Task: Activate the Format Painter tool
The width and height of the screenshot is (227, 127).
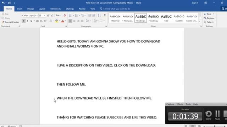Action: coord(10,22)
